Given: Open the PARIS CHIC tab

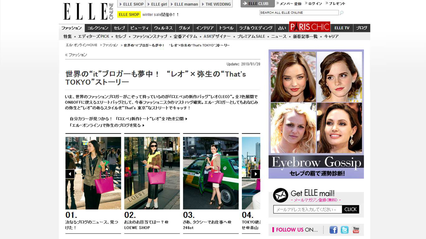Looking at the screenshot, I should (x=310, y=27).
